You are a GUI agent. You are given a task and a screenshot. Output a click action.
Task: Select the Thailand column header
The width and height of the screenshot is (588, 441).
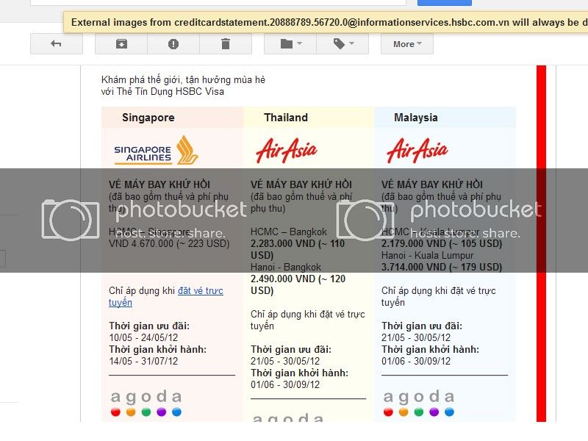coord(308,118)
